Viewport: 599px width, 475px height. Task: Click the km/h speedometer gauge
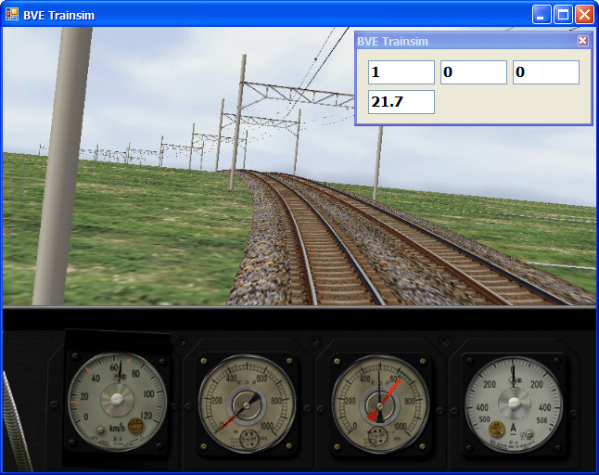(117, 402)
